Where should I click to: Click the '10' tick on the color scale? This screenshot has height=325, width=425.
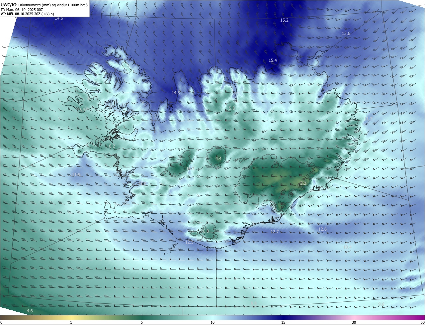(212, 322)
